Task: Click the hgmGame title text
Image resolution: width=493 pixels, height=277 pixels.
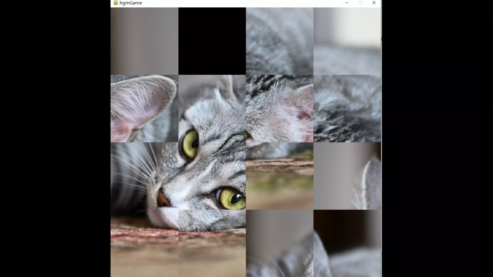Action: [130, 3]
